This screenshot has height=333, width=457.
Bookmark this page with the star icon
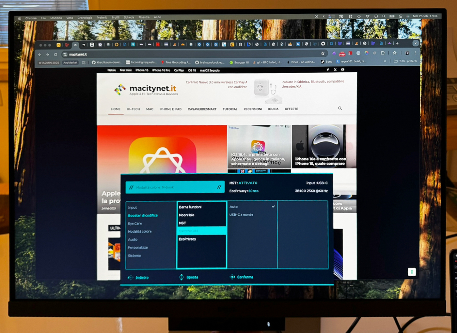point(323,53)
